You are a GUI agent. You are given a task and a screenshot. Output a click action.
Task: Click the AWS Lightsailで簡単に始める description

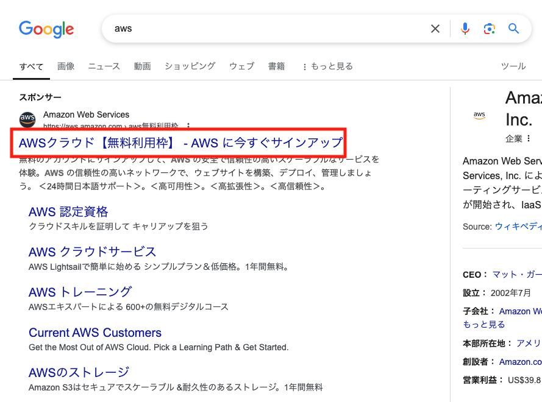159,267
